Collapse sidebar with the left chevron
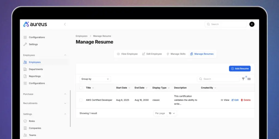The image size is (279, 139). [x=65, y=24]
